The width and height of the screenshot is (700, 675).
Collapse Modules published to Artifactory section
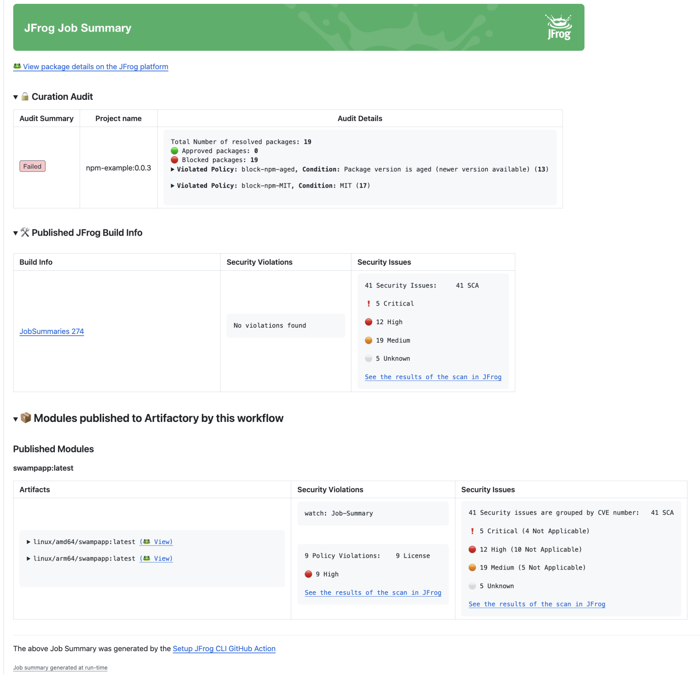coord(15,419)
